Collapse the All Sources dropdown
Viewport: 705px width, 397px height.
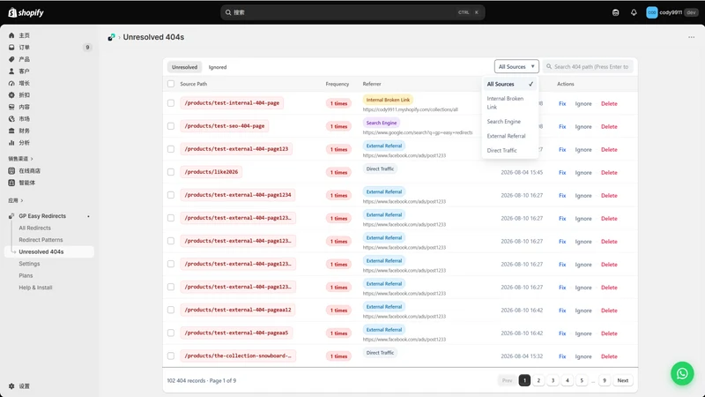(516, 67)
